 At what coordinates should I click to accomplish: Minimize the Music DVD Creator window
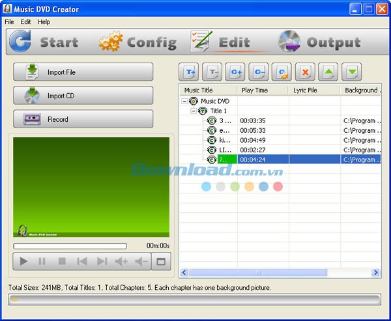click(x=355, y=10)
